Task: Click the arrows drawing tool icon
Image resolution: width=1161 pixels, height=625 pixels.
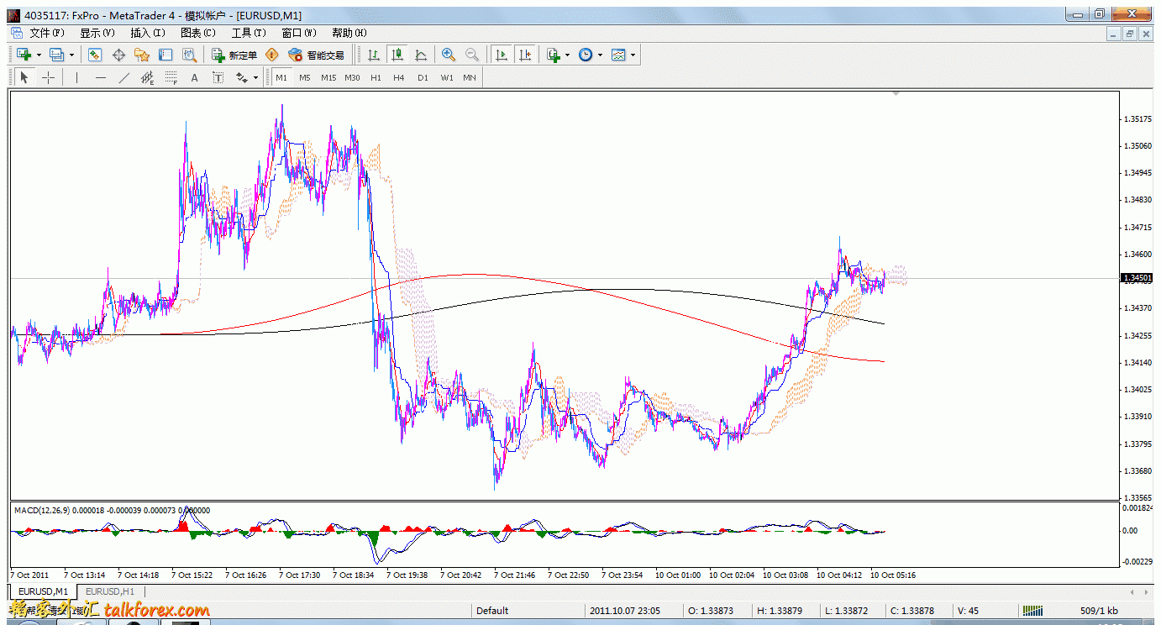Action: 242,77
